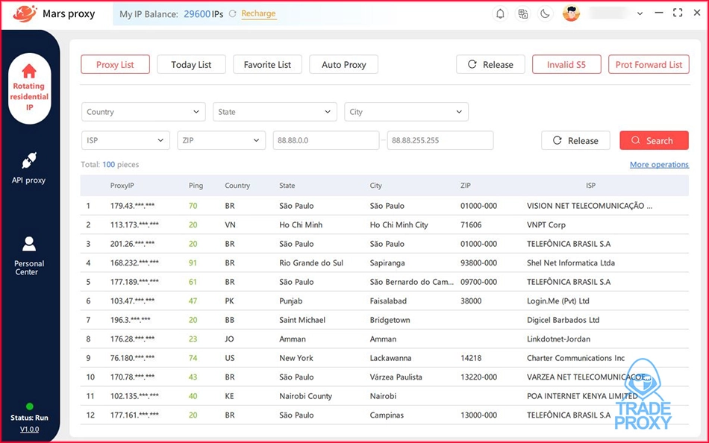The height and width of the screenshot is (443, 709).
Task: Click the Lackawanna city cell
Action: point(390,357)
